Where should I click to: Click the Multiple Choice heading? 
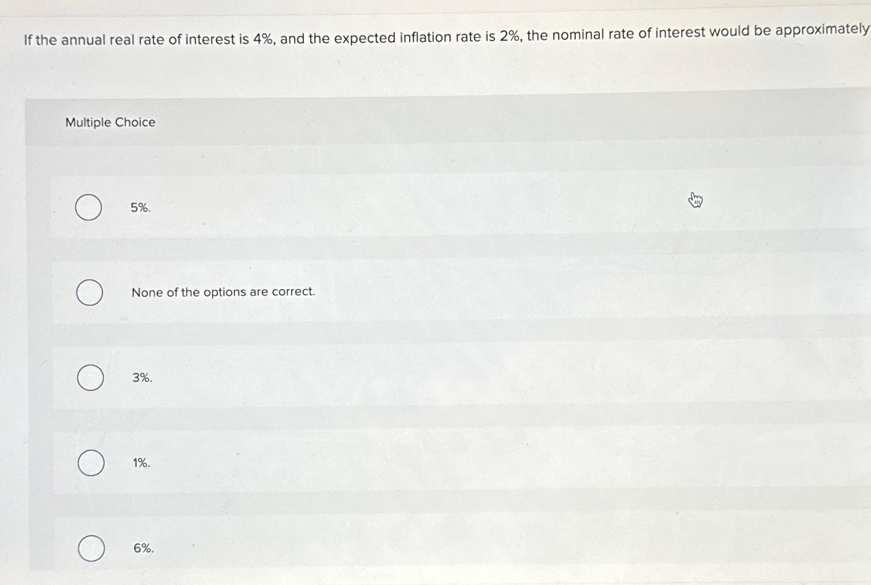[110, 122]
